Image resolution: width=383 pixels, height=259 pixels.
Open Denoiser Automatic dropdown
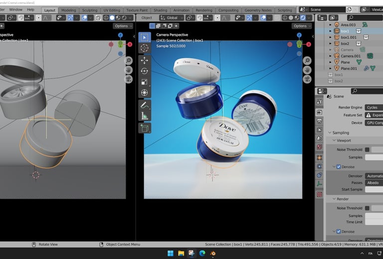[x=374, y=176]
